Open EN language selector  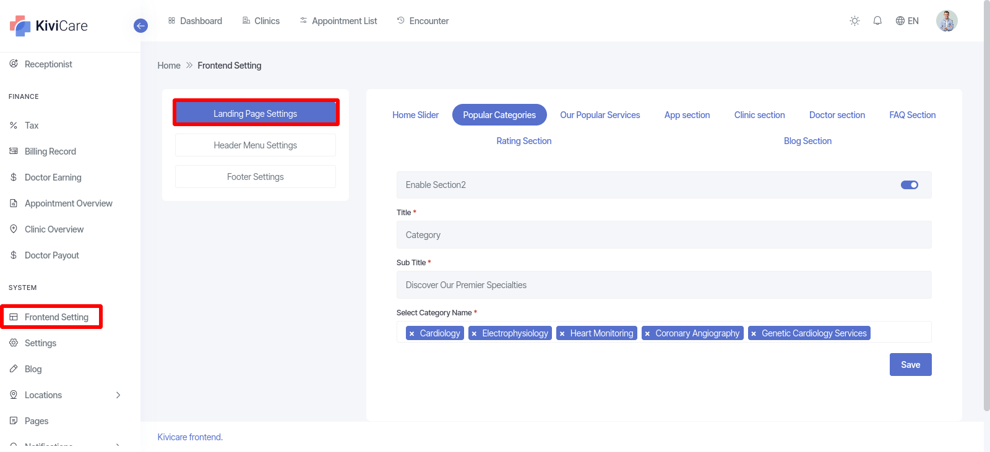[x=907, y=20]
